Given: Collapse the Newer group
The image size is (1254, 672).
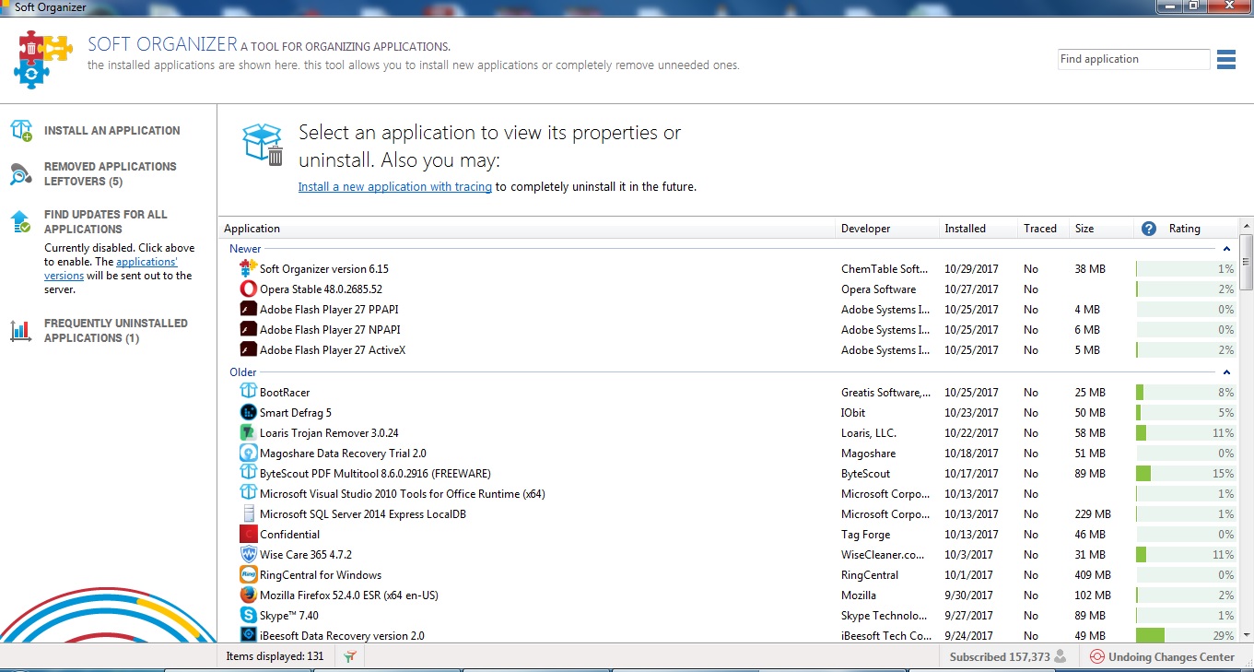Looking at the screenshot, I should point(1226,249).
